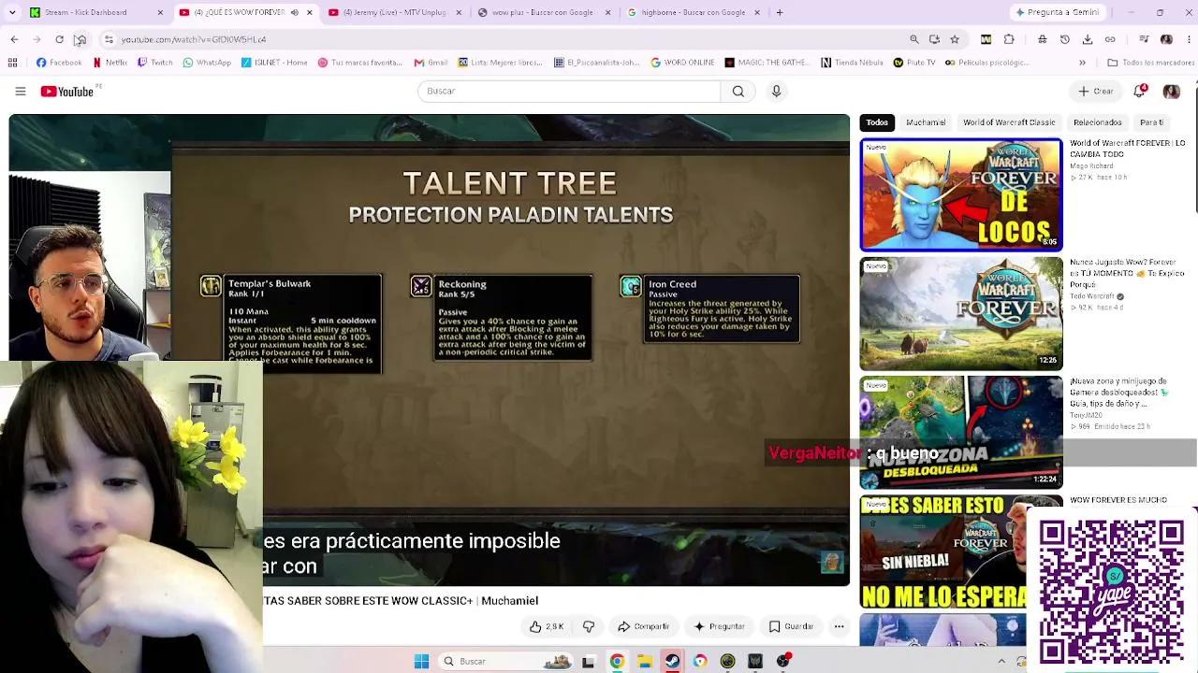
Task: Open File Explorer from the taskbar
Action: pyautogui.click(x=645, y=661)
